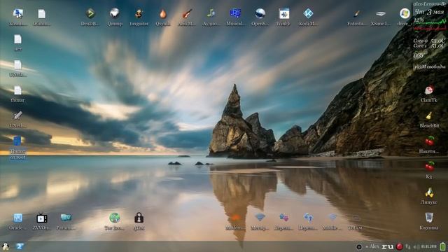Open the red guitar Aria icon

click(x=187, y=13)
